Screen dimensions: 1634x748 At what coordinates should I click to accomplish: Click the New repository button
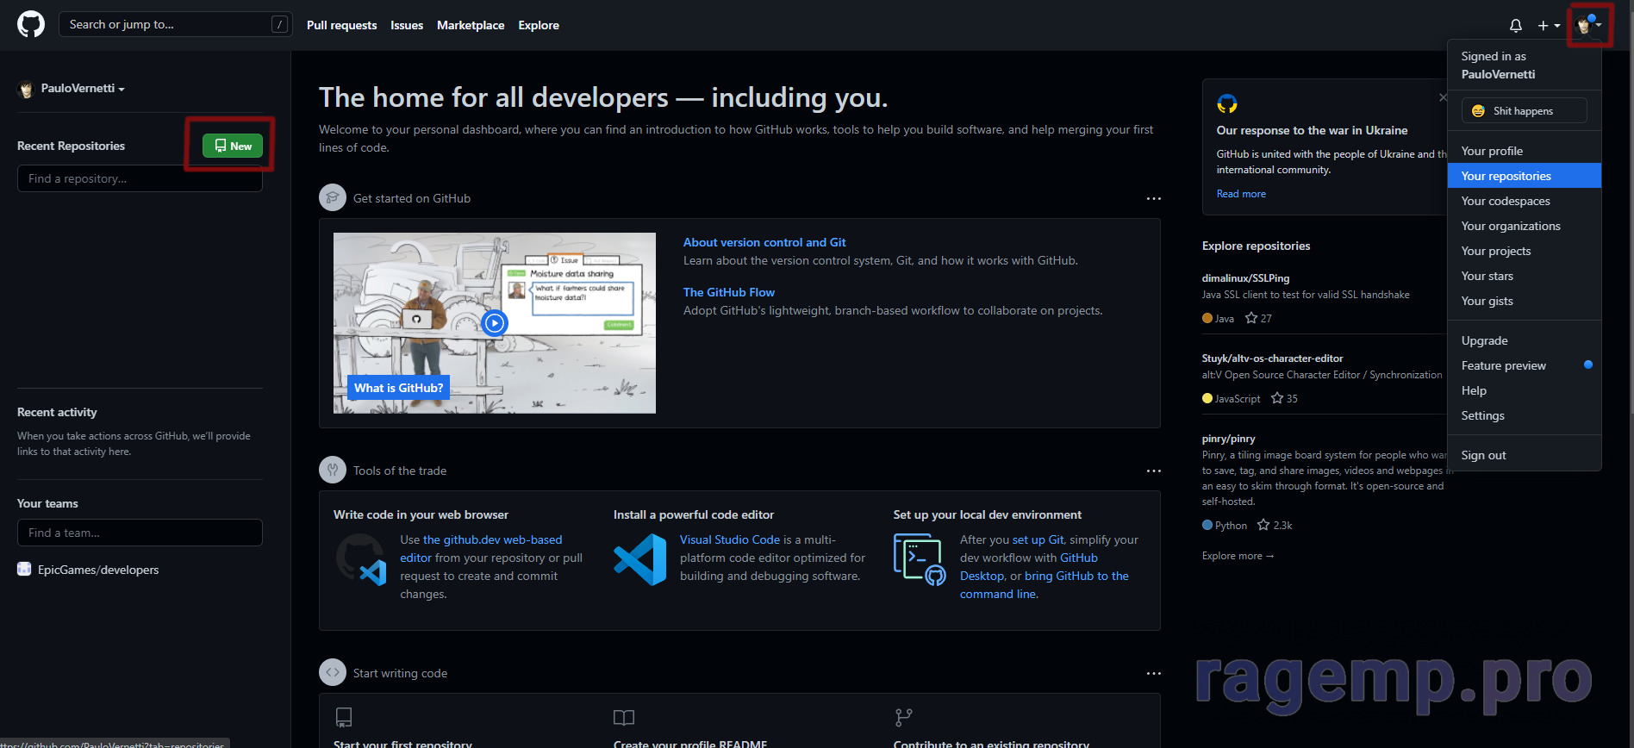point(233,146)
